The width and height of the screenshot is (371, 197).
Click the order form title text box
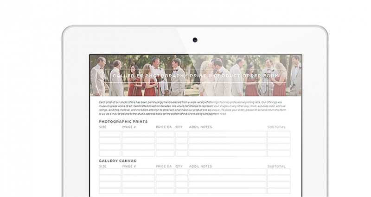pyautogui.click(x=195, y=76)
